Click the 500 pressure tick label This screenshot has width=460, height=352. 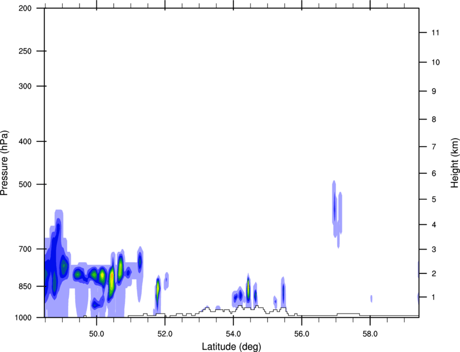[25, 184]
